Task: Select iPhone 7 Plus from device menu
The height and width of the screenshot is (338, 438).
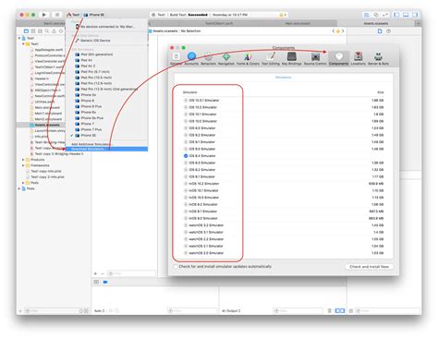Action: click(x=106, y=129)
